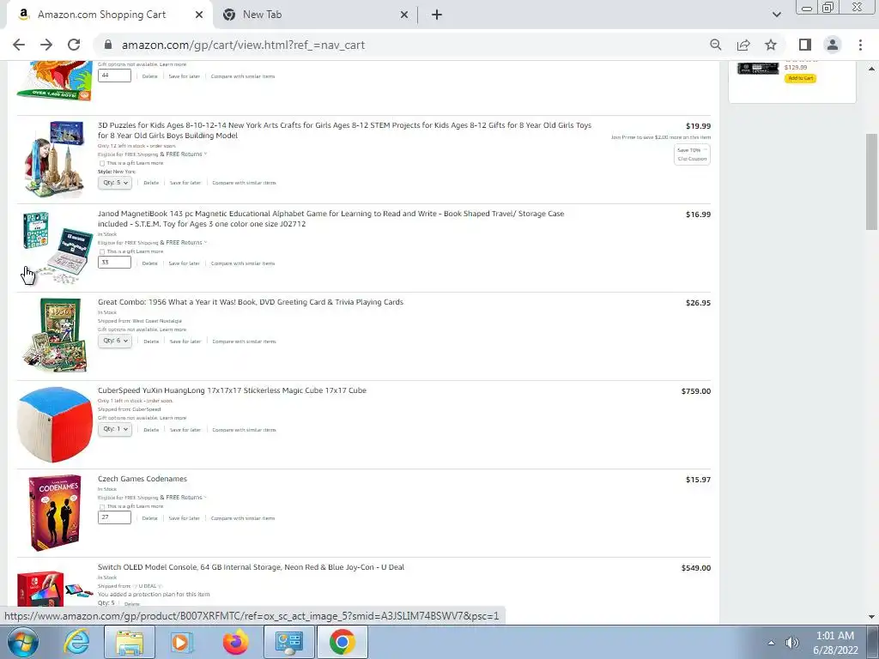Close the New Tab tab

404,15
